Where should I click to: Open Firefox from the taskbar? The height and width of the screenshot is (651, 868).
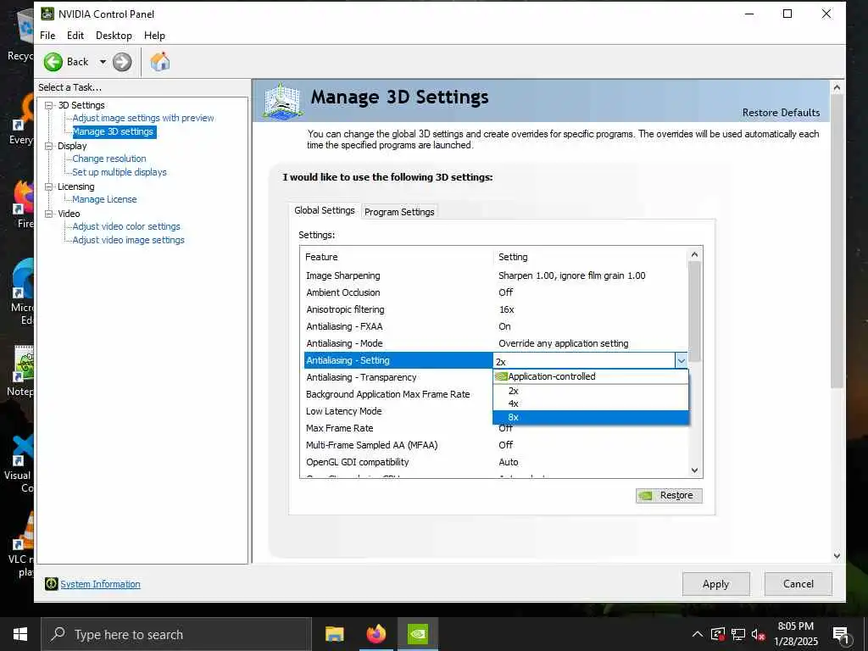point(376,634)
